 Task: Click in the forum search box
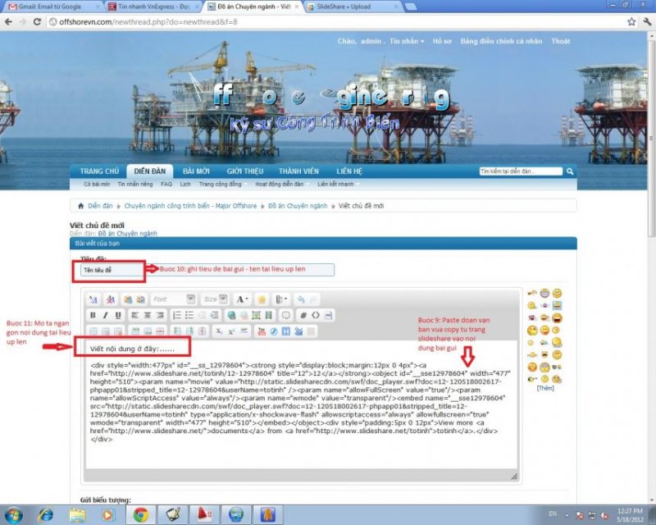(521, 171)
